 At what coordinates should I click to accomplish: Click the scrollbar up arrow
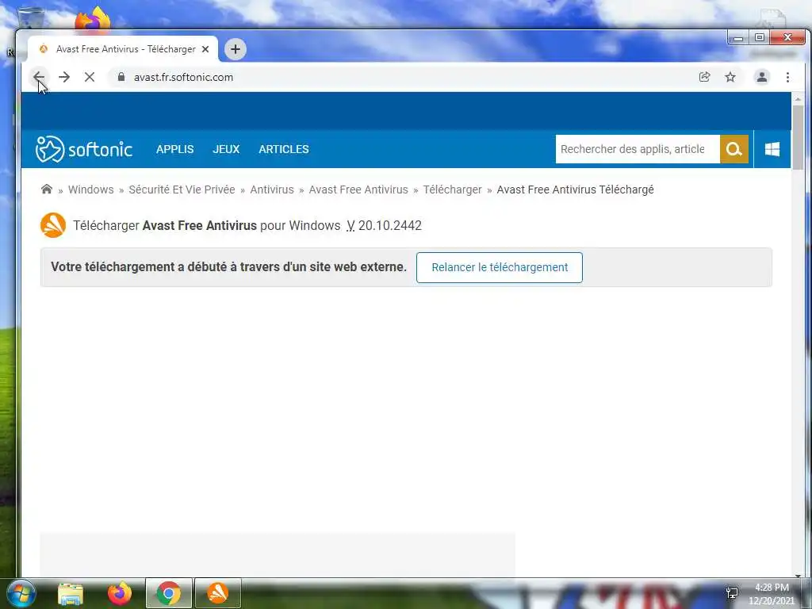click(798, 98)
